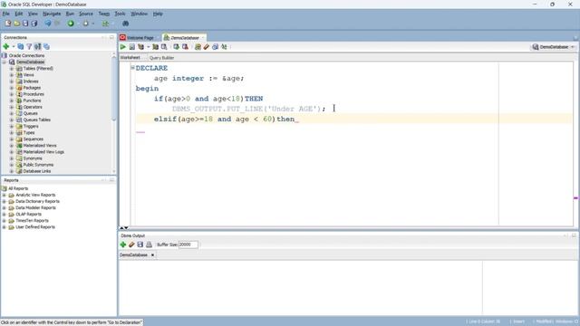This screenshot has height=326, width=580.
Task: Expand Analytic View Reports folder
Action: (4, 196)
